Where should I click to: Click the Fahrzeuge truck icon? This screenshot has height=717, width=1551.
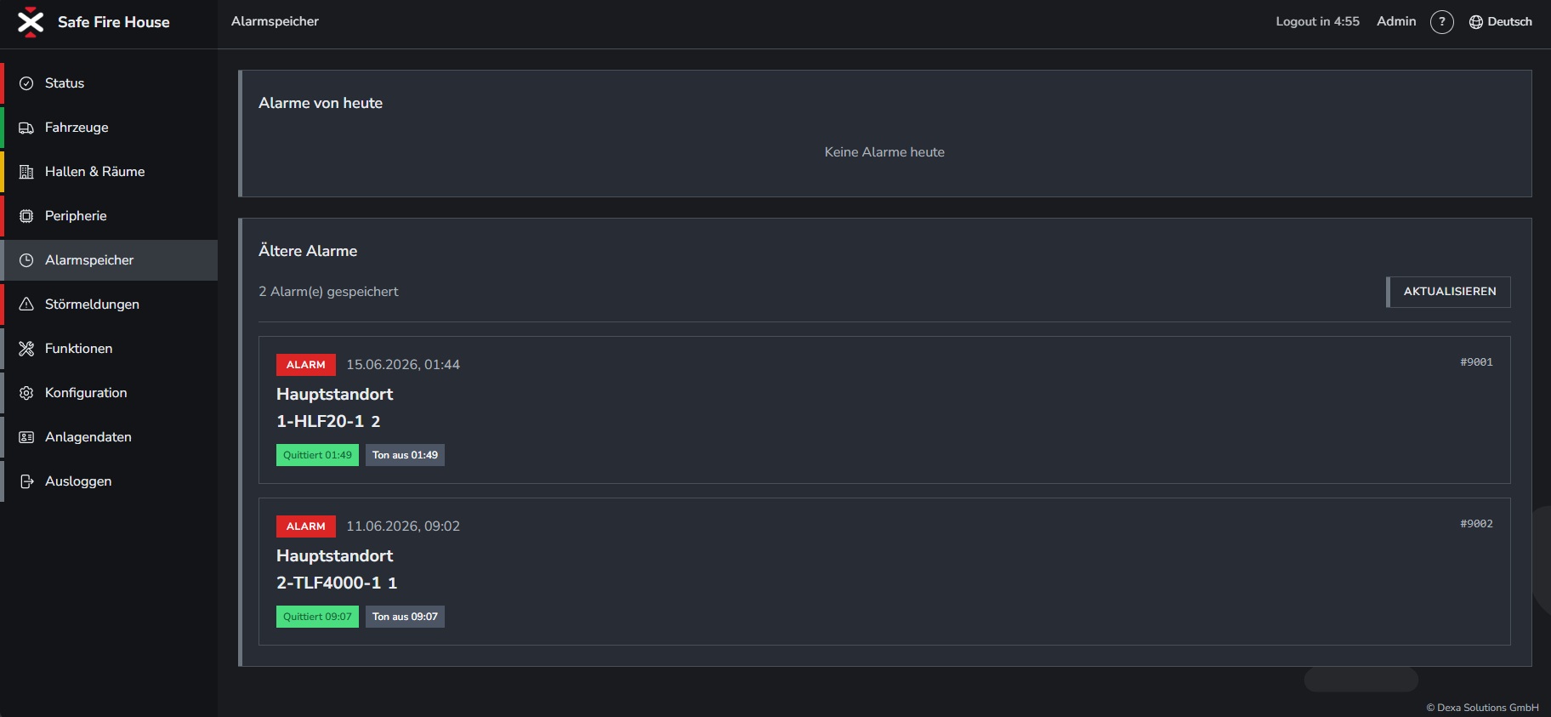tap(26, 128)
